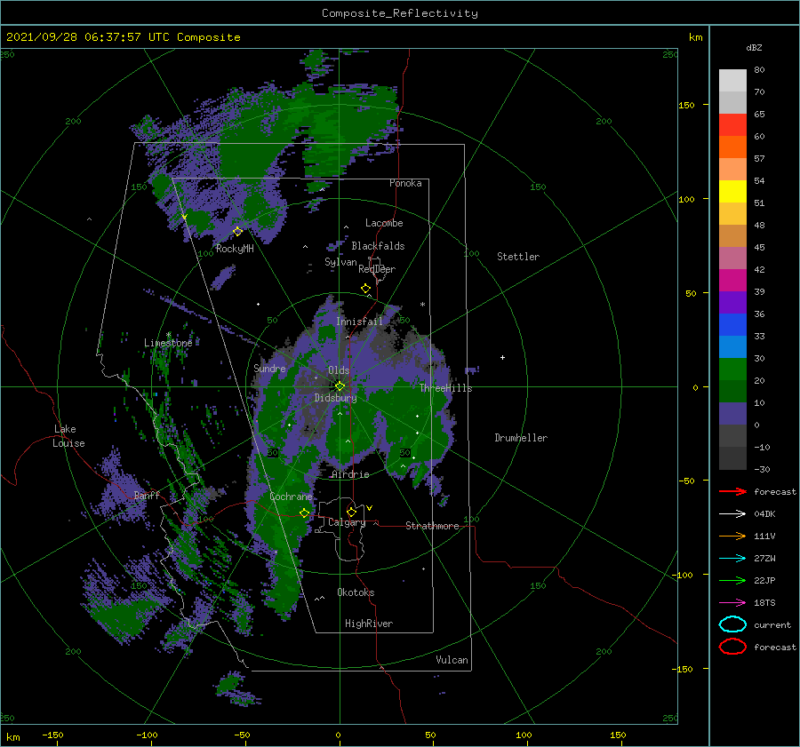Click the HighRiver town label
Viewport: 800px width, 747px height.
[369, 624]
